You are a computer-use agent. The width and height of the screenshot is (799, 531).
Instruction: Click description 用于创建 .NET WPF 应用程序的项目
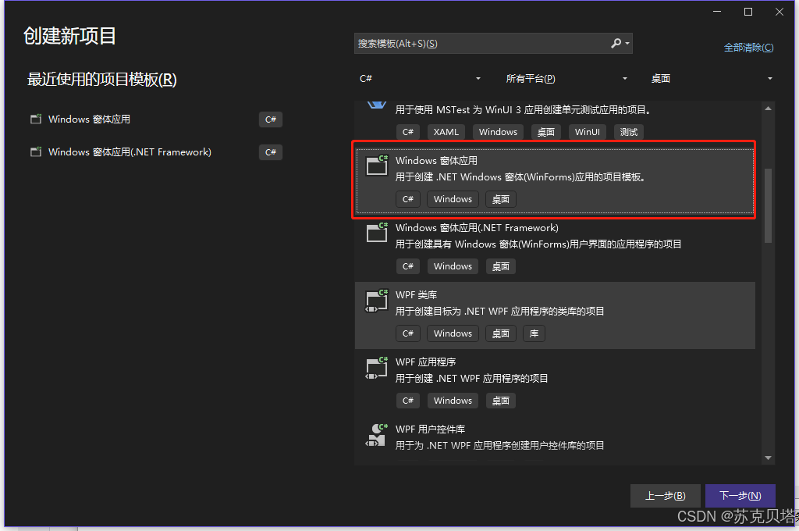pyautogui.click(x=472, y=379)
